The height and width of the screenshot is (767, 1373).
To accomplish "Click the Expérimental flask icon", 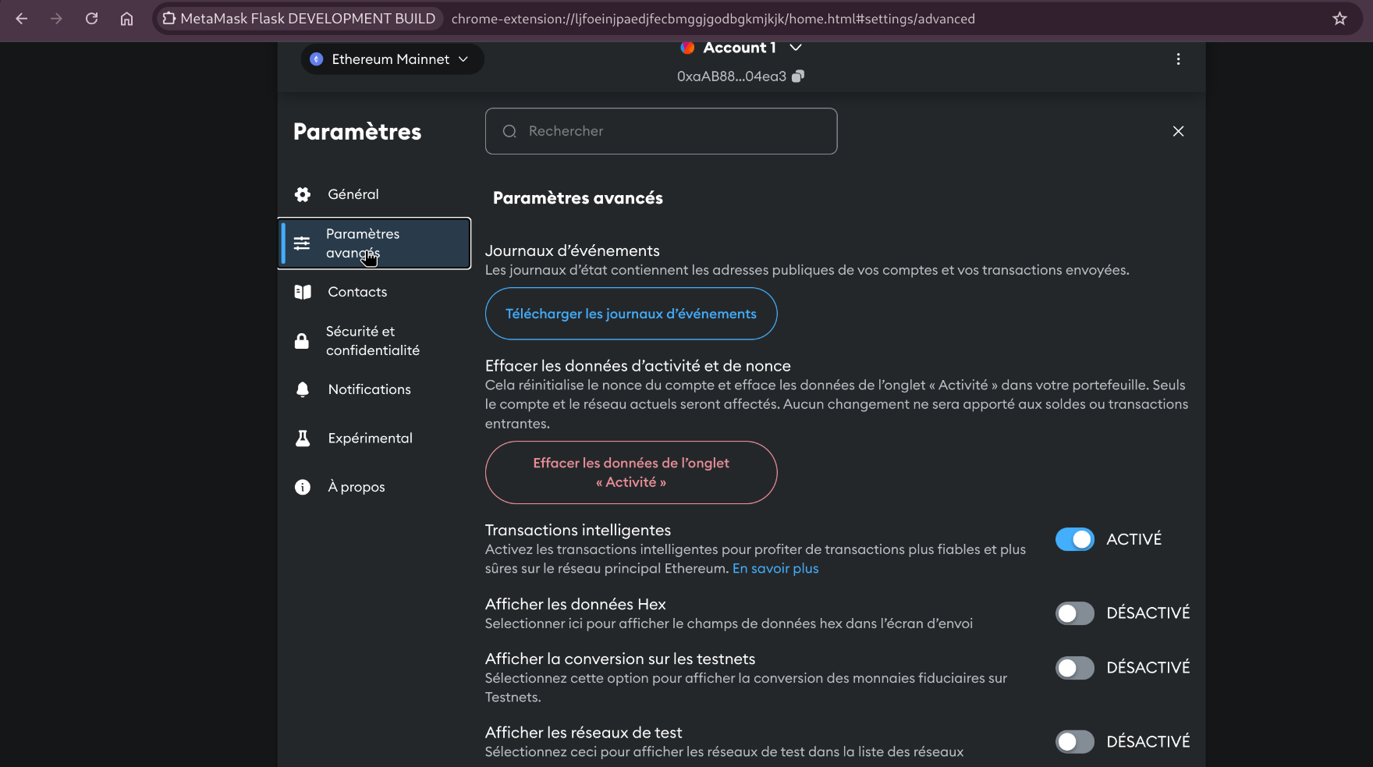I will [303, 439].
